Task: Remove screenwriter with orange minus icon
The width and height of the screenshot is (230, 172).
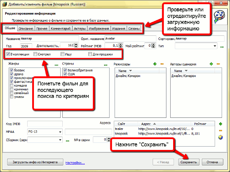Action: pos(218,64)
